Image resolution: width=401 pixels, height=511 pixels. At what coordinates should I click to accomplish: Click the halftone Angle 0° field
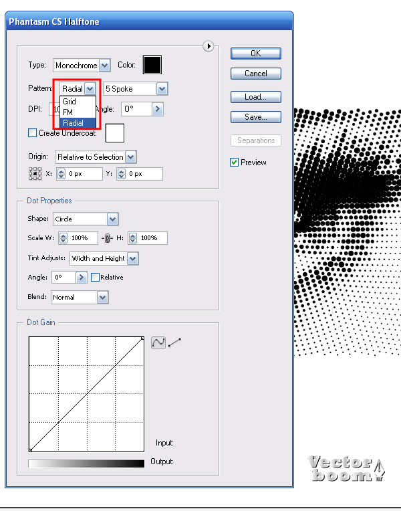pos(136,109)
